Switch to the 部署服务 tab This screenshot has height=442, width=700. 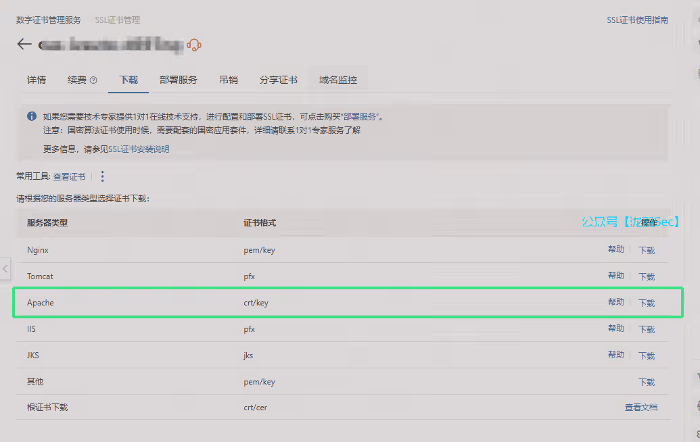(179, 80)
